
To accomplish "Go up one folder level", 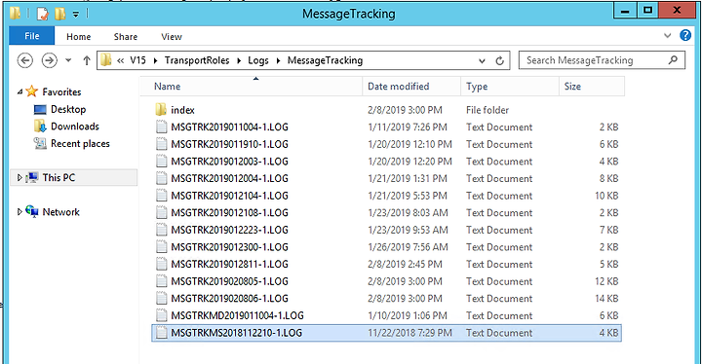I will 87,60.
